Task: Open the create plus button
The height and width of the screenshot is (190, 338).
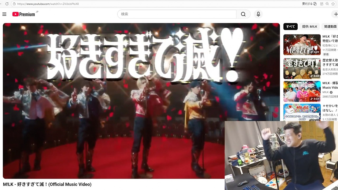Action: [x=336, y=14]
